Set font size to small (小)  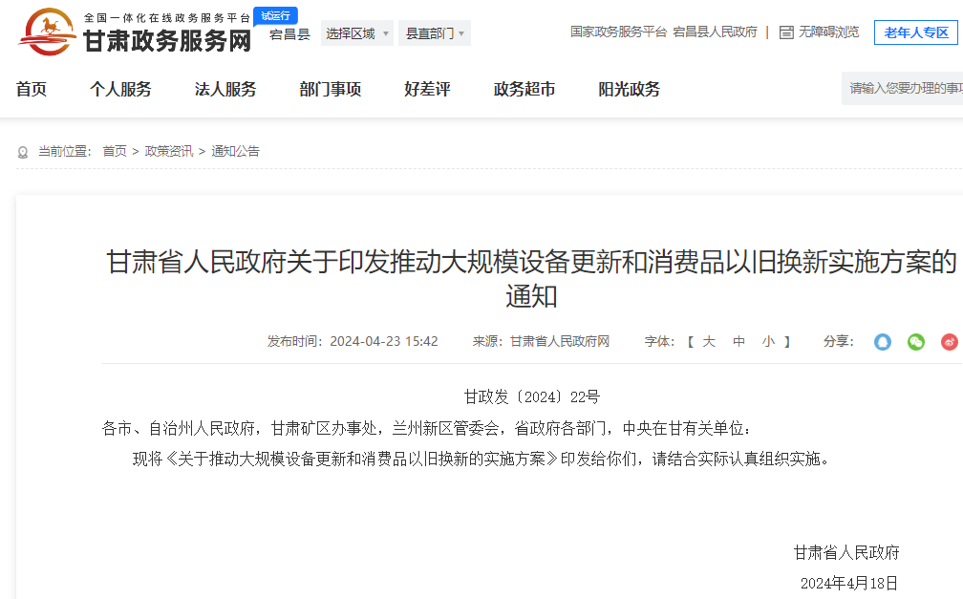point(768,342)
